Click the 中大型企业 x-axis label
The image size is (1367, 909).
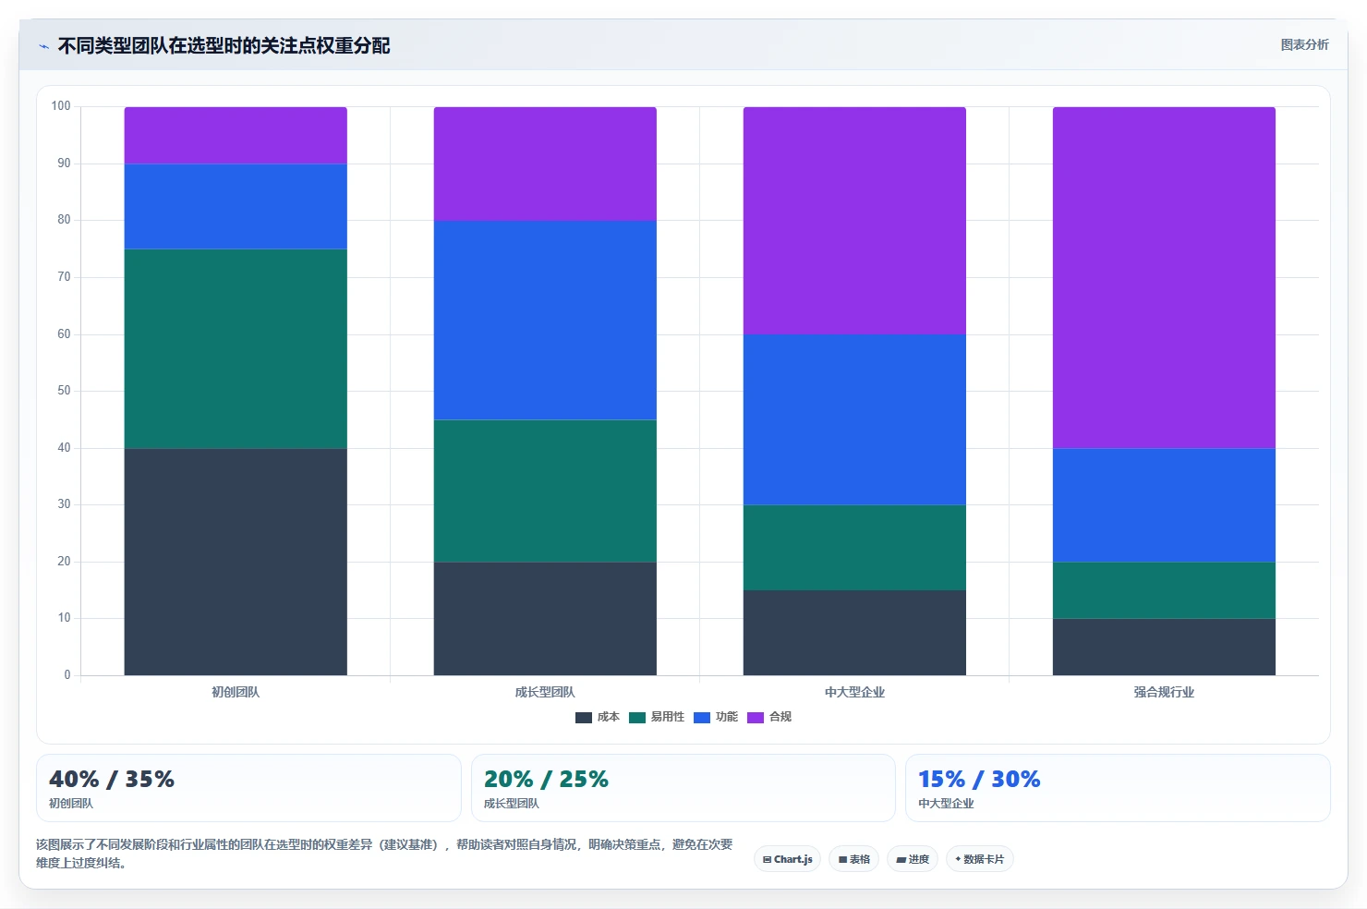click(x=854, y=692)
